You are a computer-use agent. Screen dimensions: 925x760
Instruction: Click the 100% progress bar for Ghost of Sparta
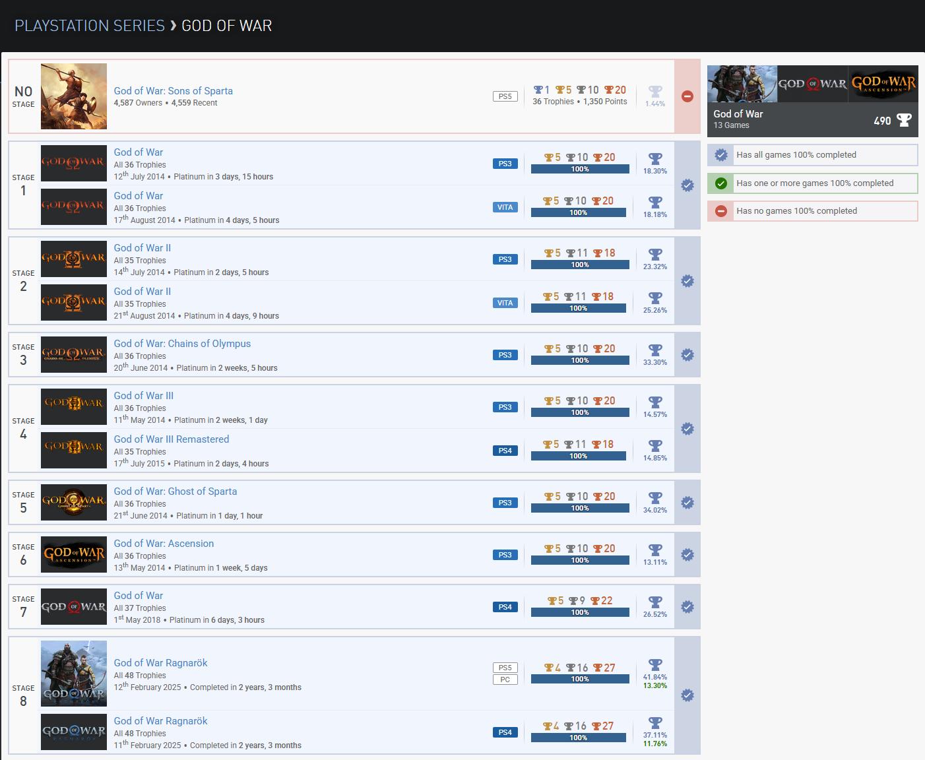pyautogui.click(x=580, y=508)
